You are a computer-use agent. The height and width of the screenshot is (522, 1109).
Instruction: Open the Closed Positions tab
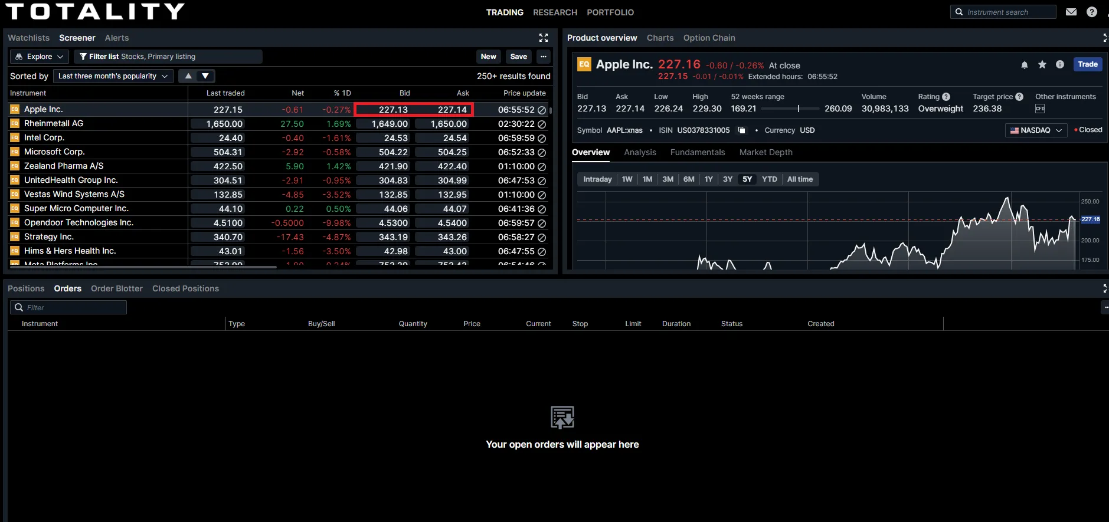pyautogui.click(x=185, y=288)
